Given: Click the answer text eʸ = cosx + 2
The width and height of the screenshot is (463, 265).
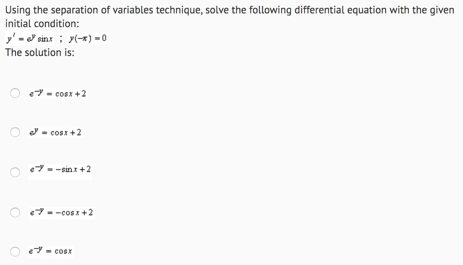Looking at the screenshot, I should click(x=55, y=132).
